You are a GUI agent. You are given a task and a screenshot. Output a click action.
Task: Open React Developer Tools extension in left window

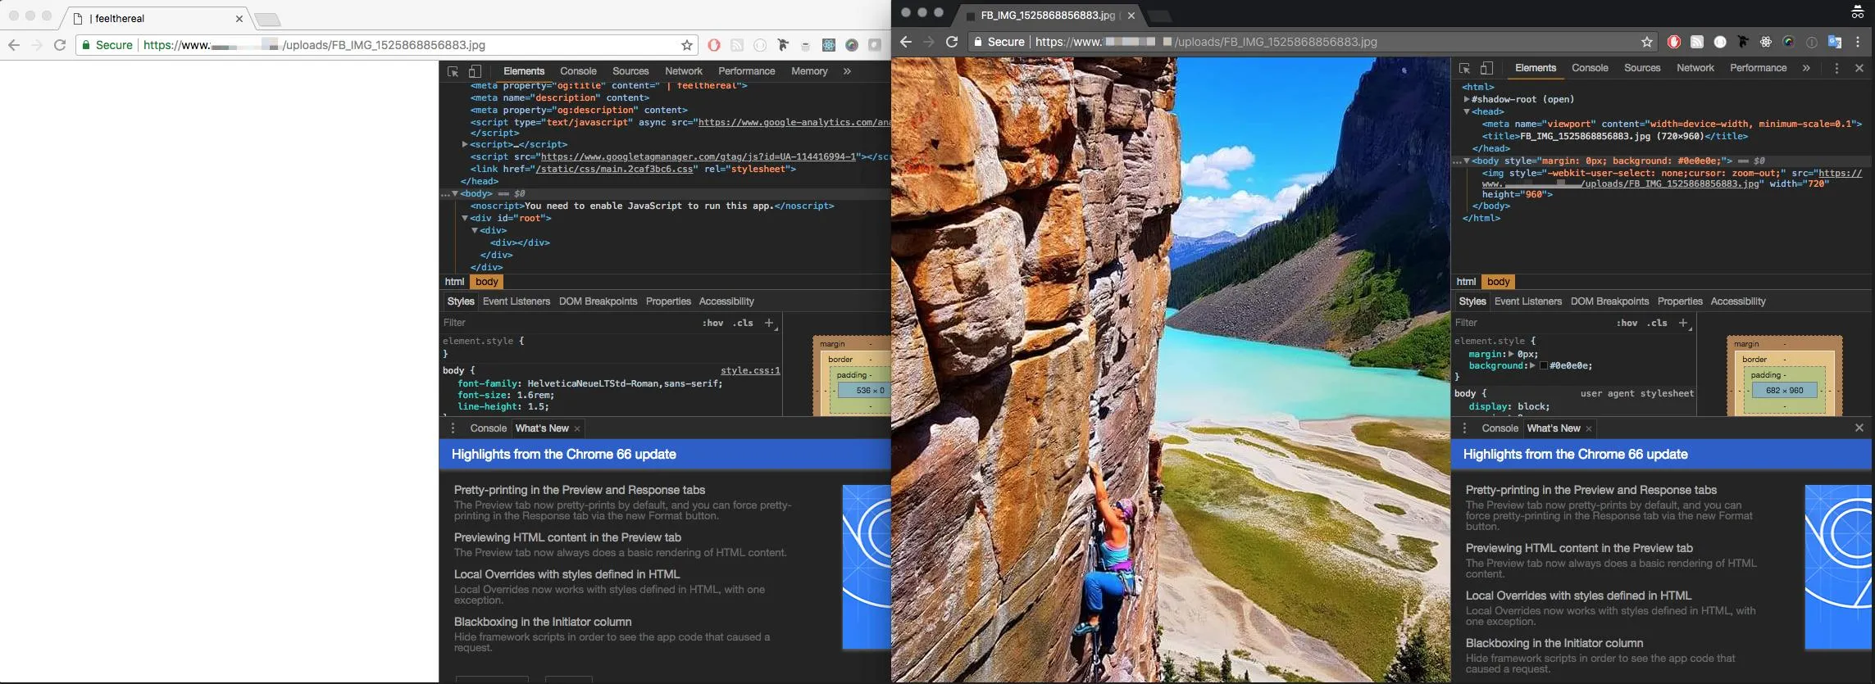[x=829, y=45]
